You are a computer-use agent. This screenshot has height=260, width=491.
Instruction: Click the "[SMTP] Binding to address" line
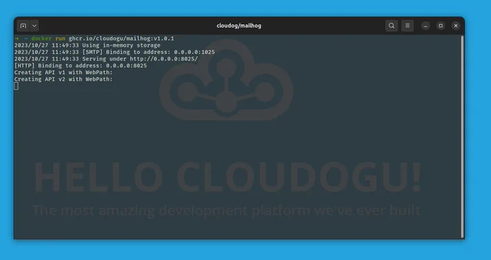point(115,52)
